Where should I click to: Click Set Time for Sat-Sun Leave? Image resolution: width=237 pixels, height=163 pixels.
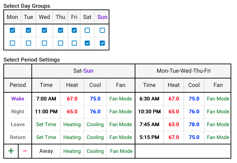(x=46, y=124)
